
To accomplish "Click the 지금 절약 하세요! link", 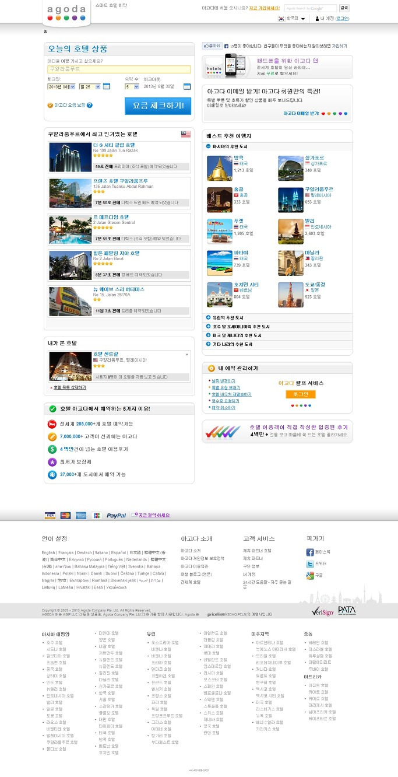I will click(x=154, y=515).
